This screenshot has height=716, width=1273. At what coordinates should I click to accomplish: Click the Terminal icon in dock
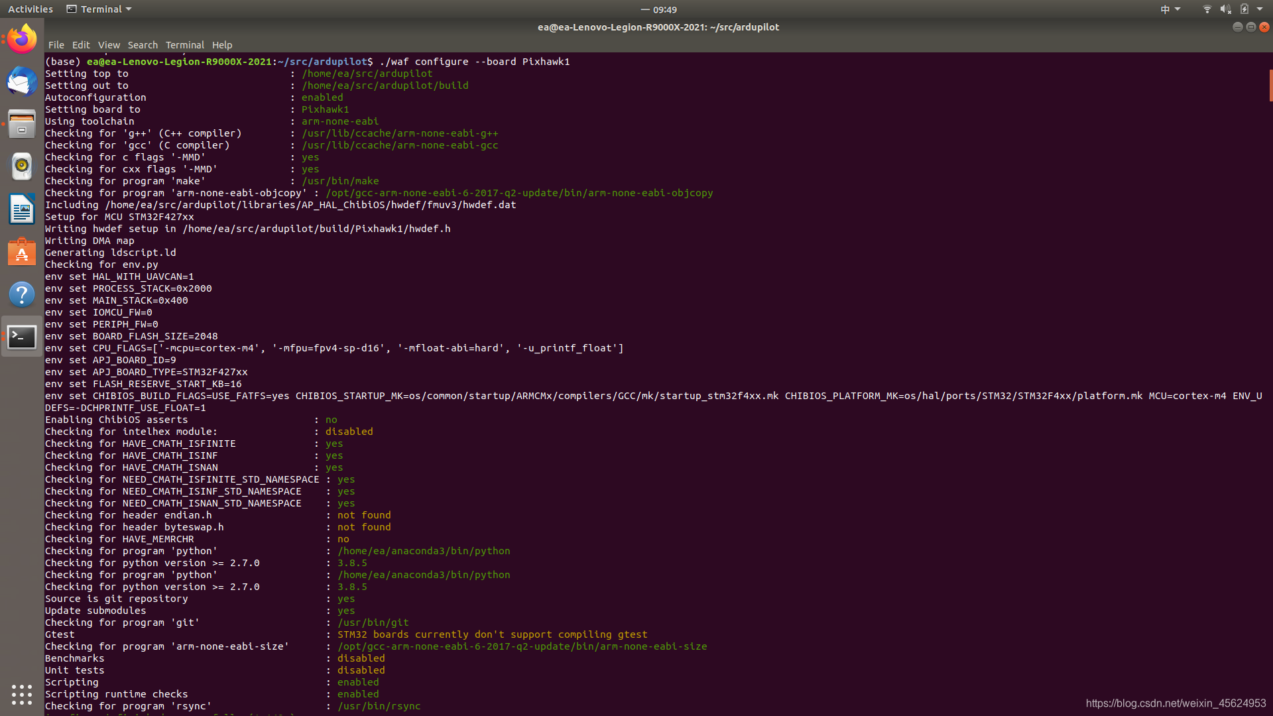(x=22, y=337)
